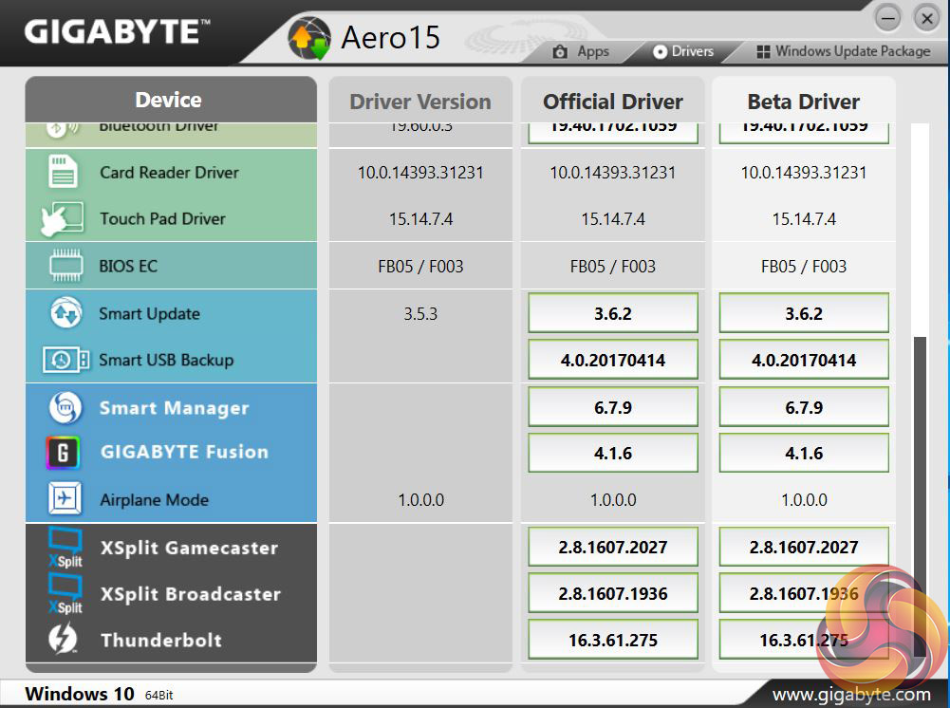The width and height of the screenshot is (950, 708).
Task: Install official XSplit Broadcaster 2.8.1607.1936
Action: tap(613, 594)
